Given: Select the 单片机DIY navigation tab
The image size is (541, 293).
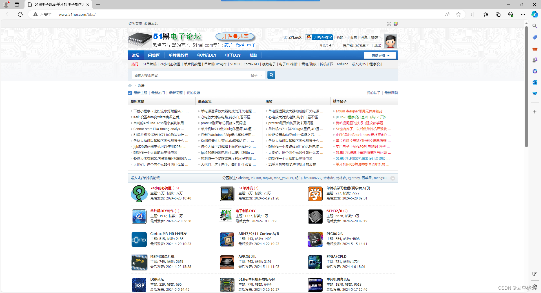Looking at the screenshot, I should coord(207,55).
